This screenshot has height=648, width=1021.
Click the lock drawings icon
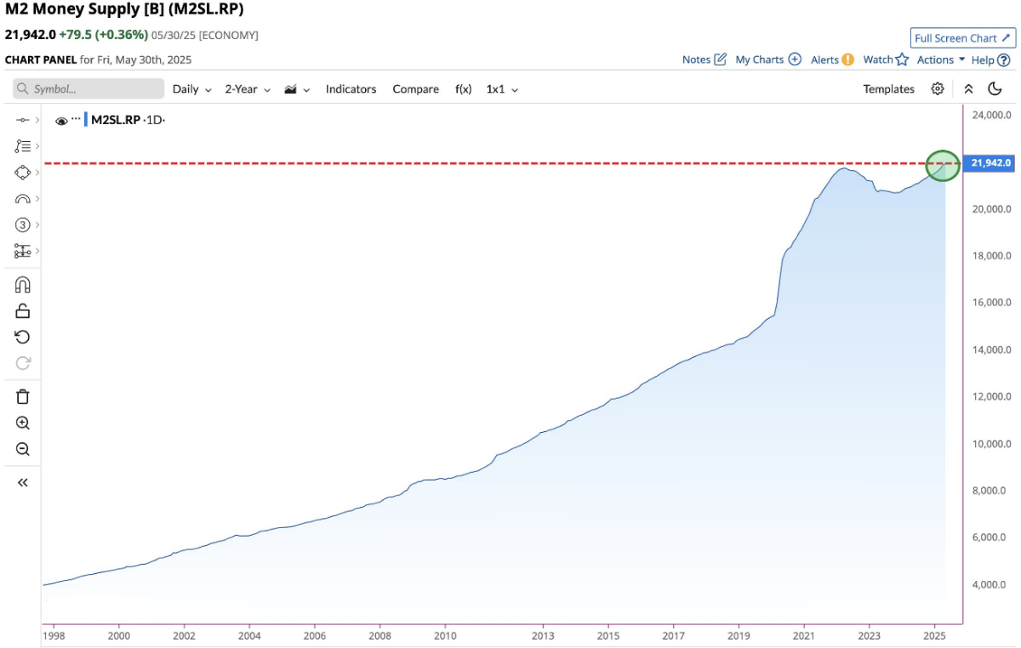tap(23, 311)
